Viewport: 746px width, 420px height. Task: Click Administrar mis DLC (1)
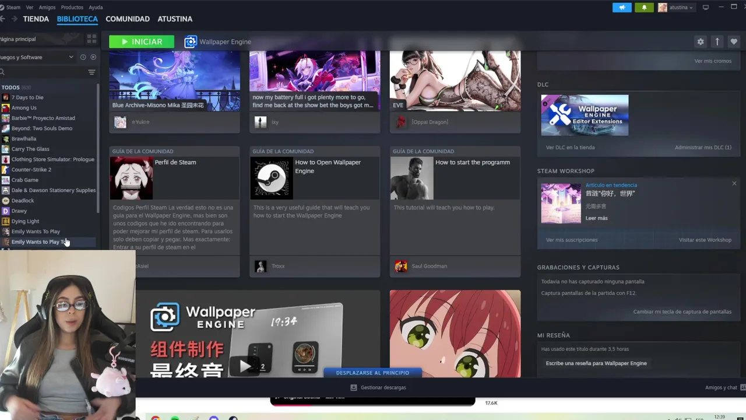[x=703, y=148]
